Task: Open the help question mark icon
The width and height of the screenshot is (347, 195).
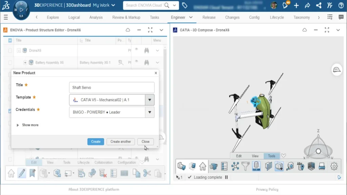Action: point(341,5)
